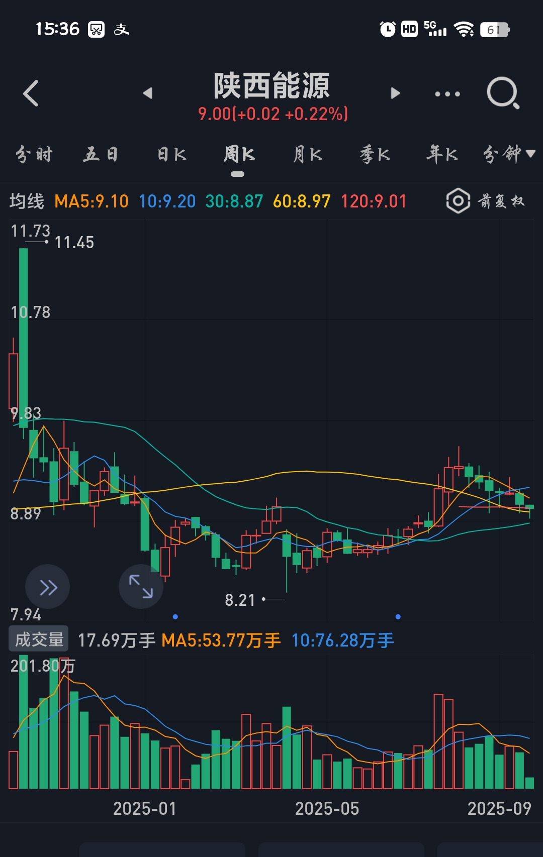Tap the 17.69万手 volume value
Viewport: 543px width, 857px height.
point(117,640)
